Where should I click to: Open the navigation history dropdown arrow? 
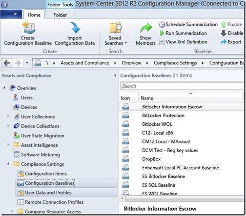pyautogui.click(x=27, y=63)
